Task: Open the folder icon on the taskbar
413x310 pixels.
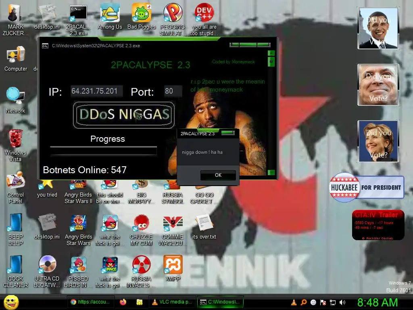Action: [139, 302]
